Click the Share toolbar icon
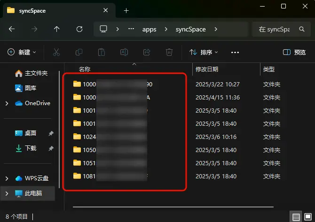315x222 pixels. 147,52
